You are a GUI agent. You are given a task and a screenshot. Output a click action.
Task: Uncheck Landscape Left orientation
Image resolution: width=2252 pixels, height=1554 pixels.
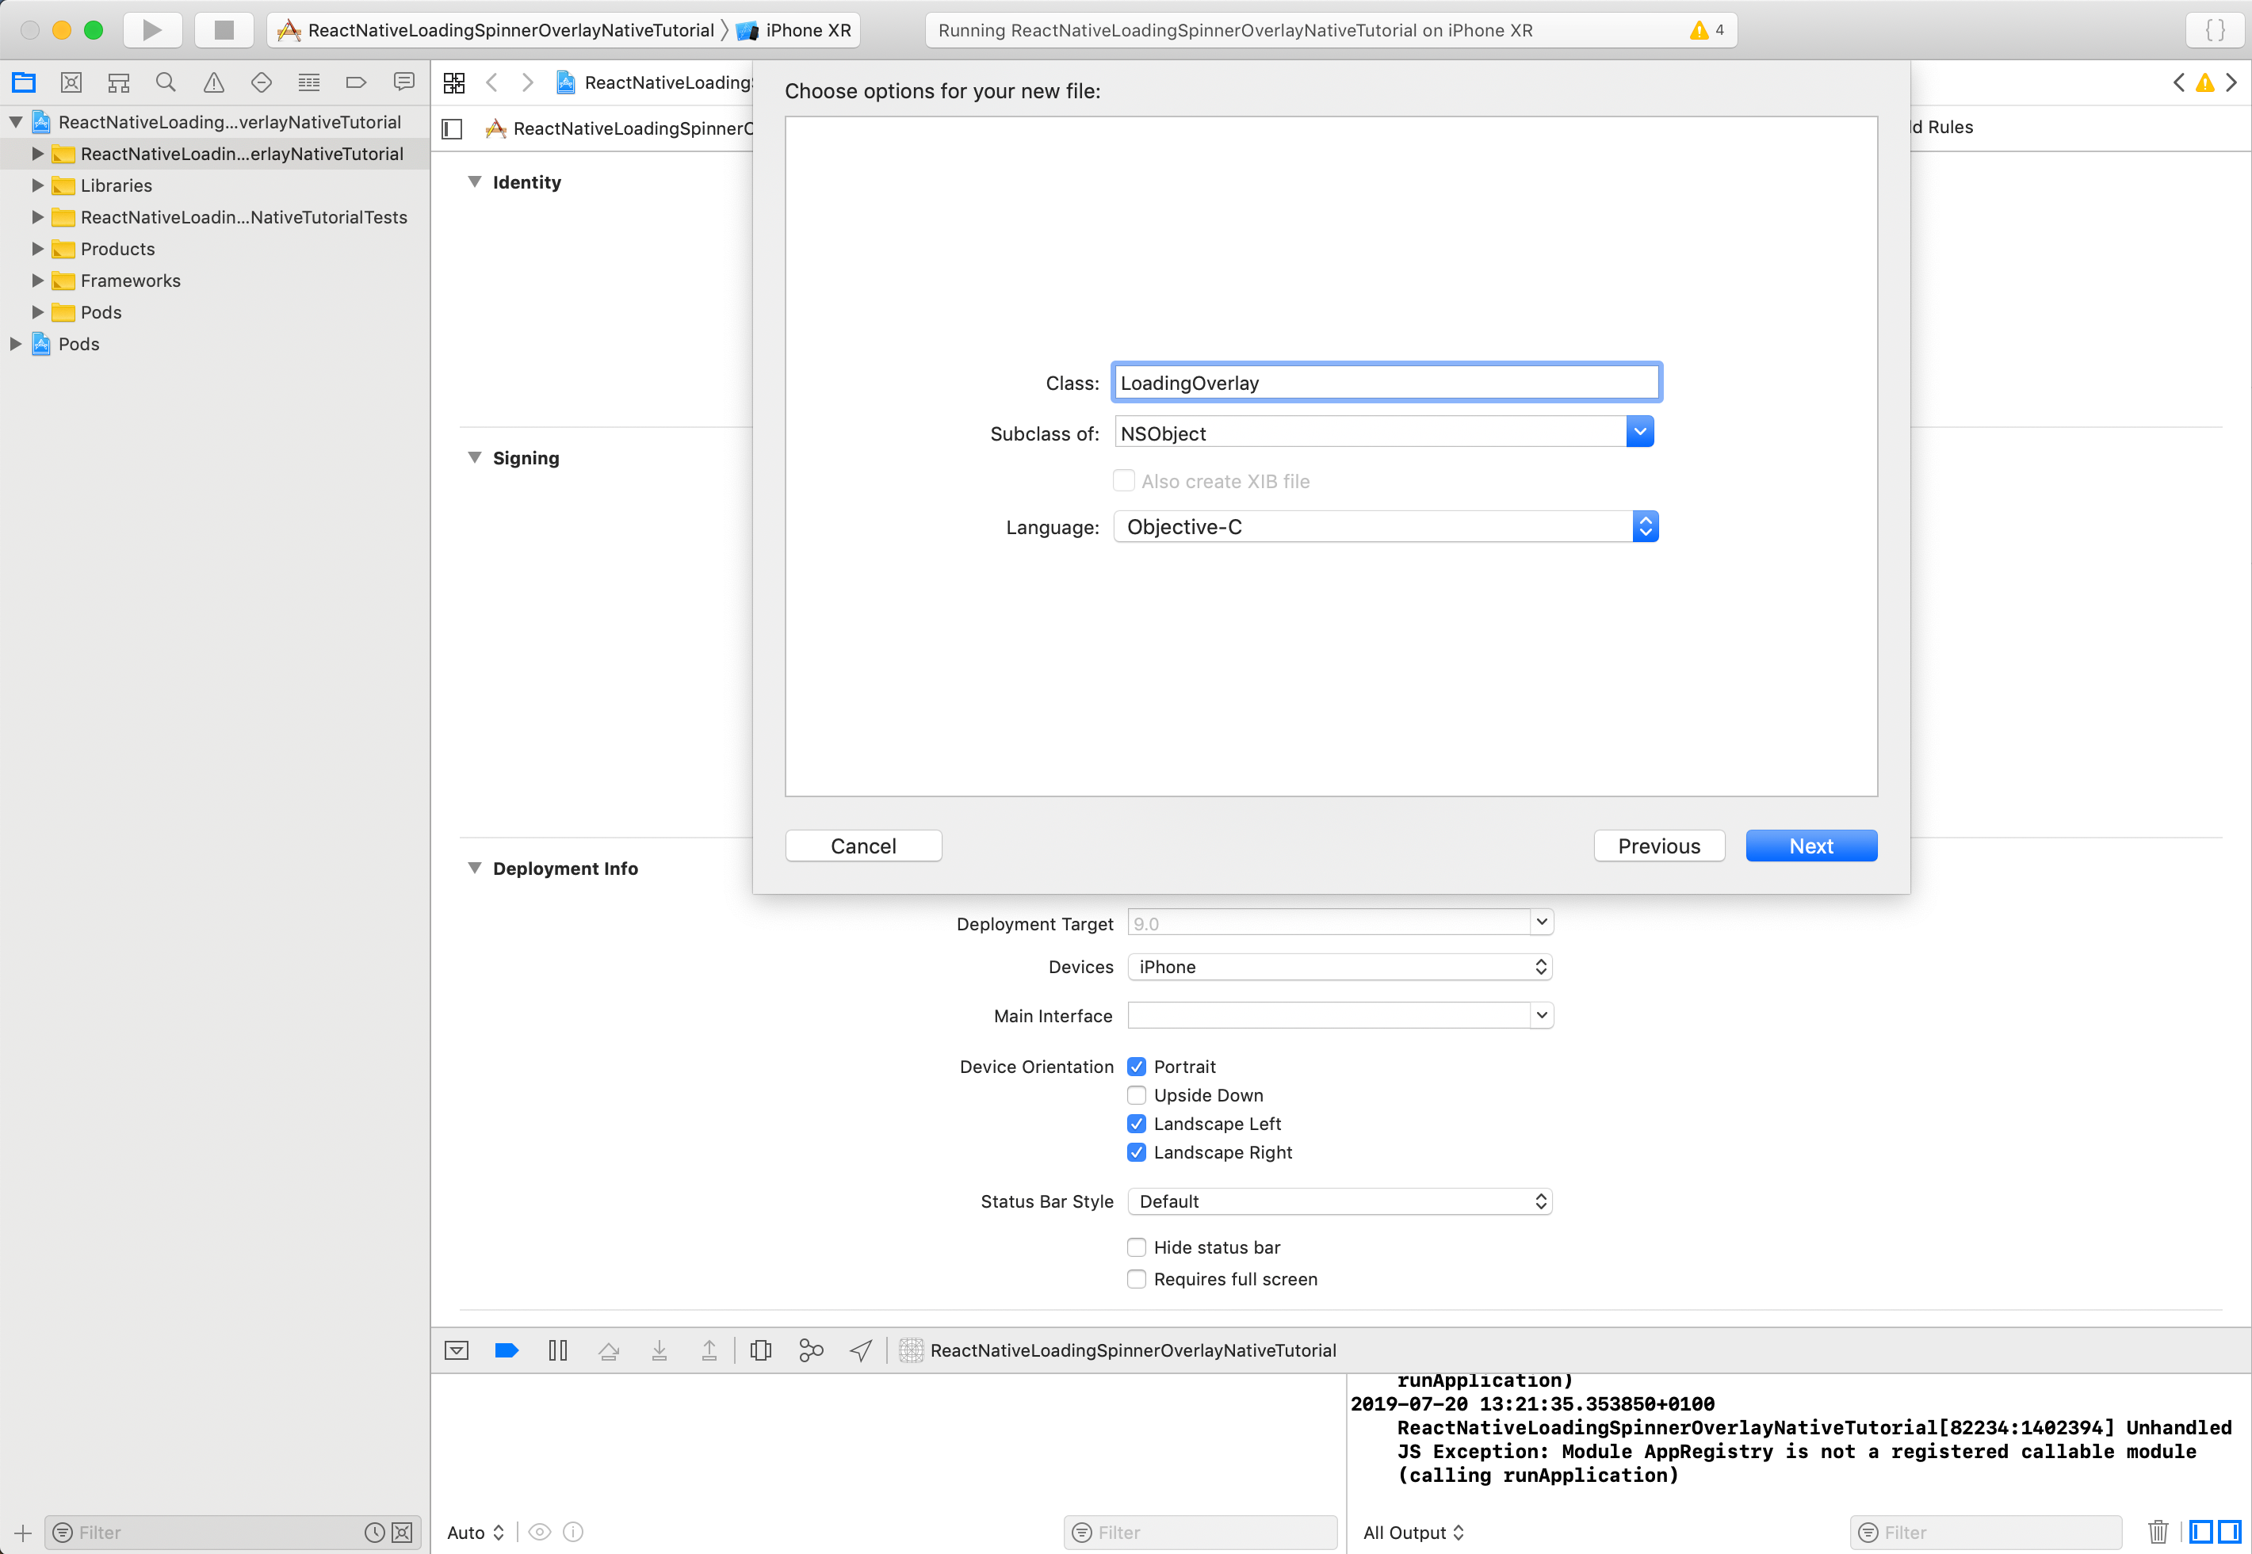point(1136,1124)
